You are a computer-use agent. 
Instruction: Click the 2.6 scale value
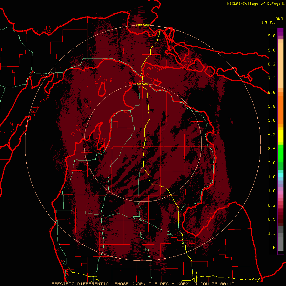pos(272,163)
